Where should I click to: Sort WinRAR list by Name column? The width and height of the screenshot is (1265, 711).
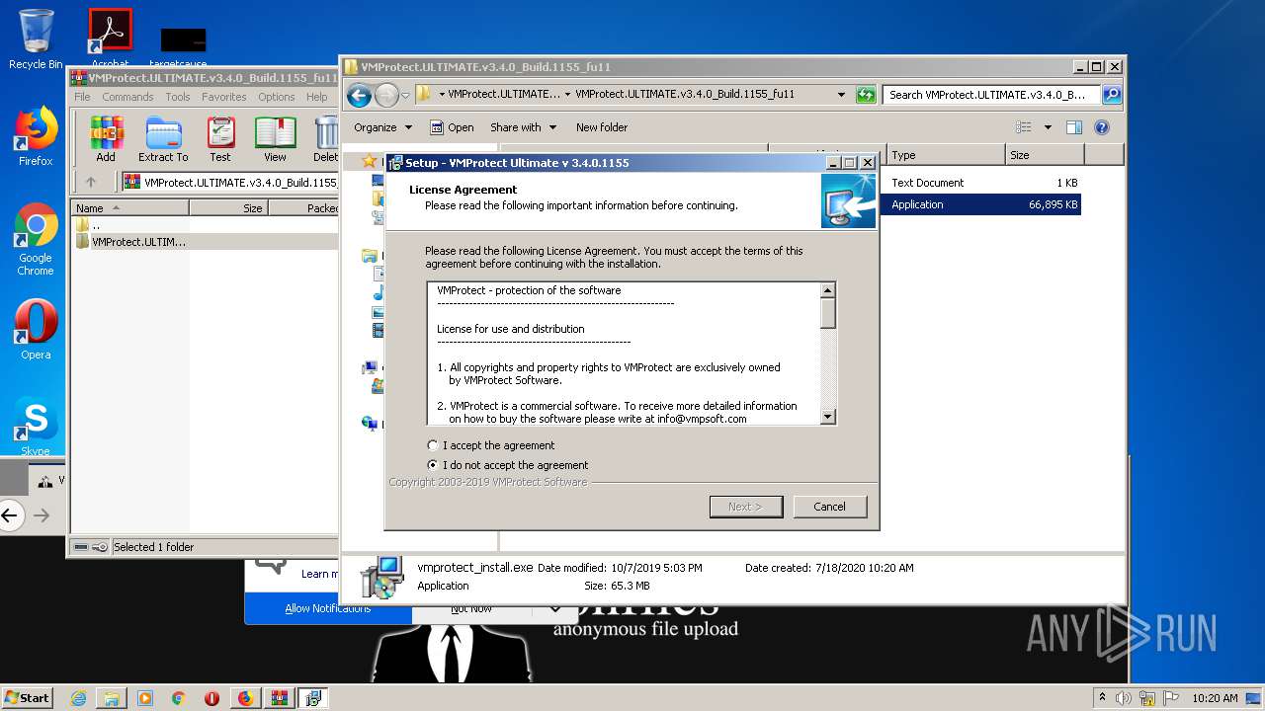(130, 207)
